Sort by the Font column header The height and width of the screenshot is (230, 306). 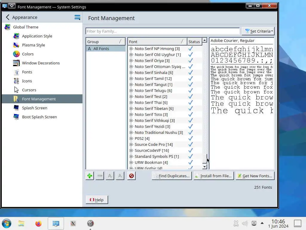pos(157,42)
